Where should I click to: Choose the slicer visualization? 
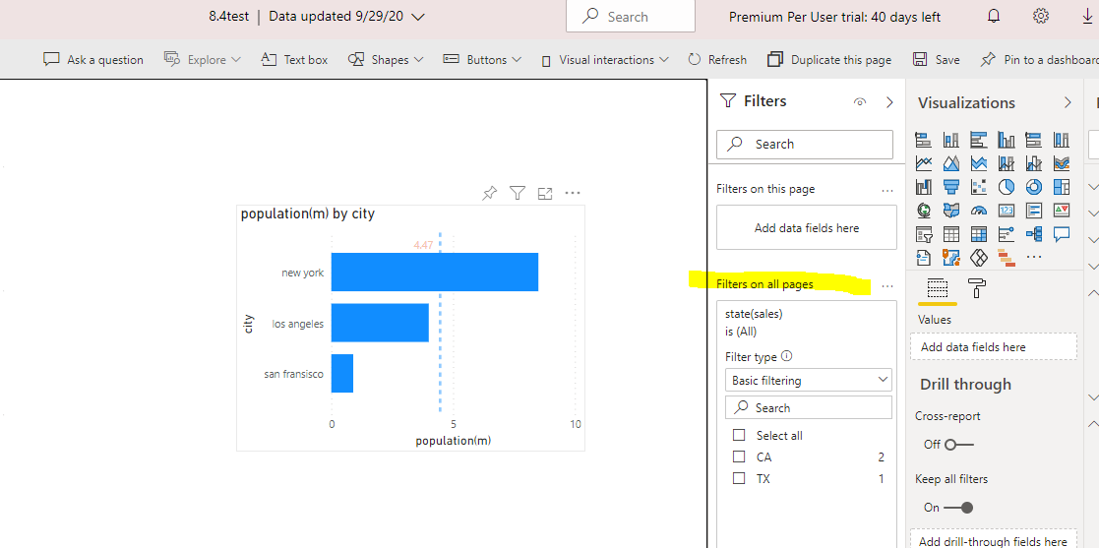(924, 233)
